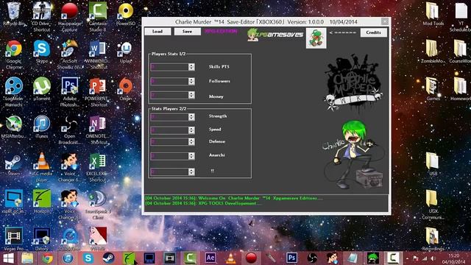Adjust the Money spinner arrows

(x=191, y=95)
